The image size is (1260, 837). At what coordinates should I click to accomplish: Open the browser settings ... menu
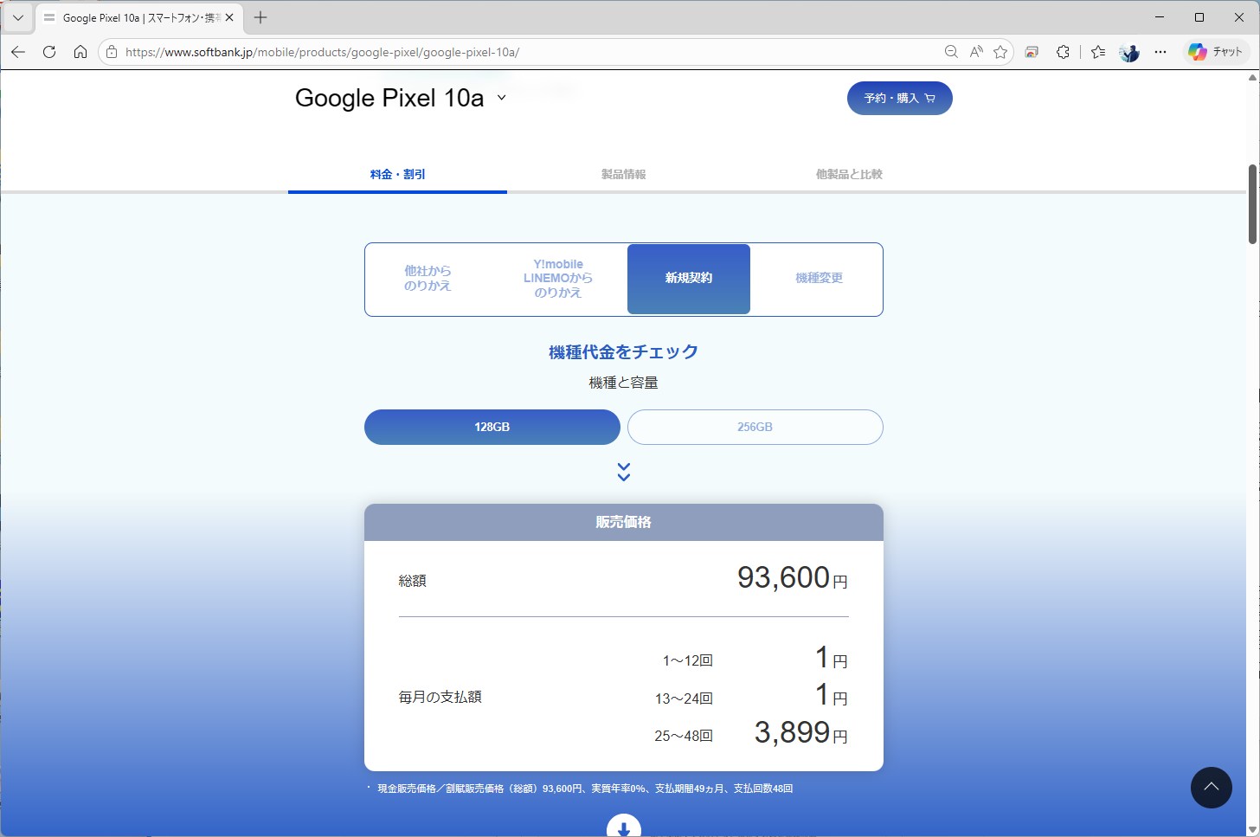1160,52
